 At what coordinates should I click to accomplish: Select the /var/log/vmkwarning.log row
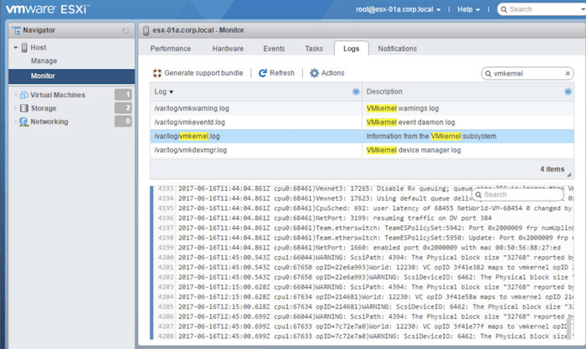pyautogui.click(x=362, y=108)
